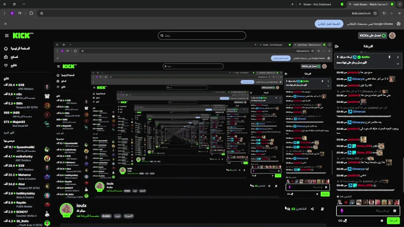Click the Majah92 channel avatar icon
404x227 pixels.
pyautogui.click(x=47, y=124)
